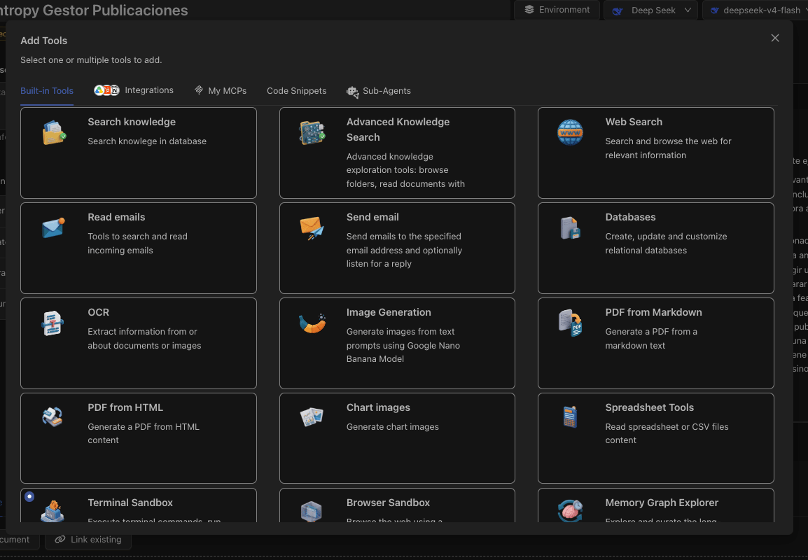Click the Link existing button

tap(88, 540)
